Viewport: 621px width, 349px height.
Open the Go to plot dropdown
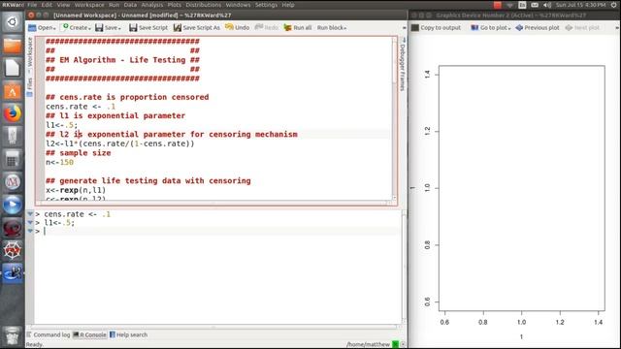pyautogui.click(x=491, y=28)
